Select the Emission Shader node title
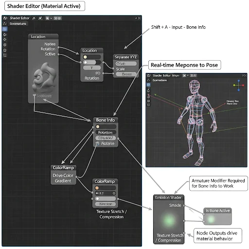The image size is (249, 249). pos(168,197)
